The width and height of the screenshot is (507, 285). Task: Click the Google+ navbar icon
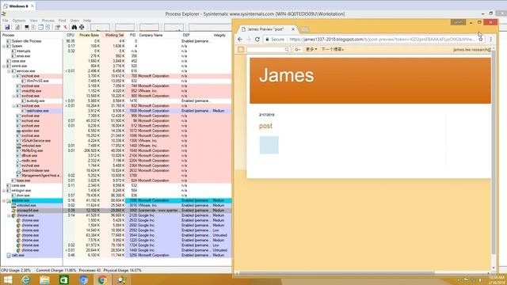(298, 49)
